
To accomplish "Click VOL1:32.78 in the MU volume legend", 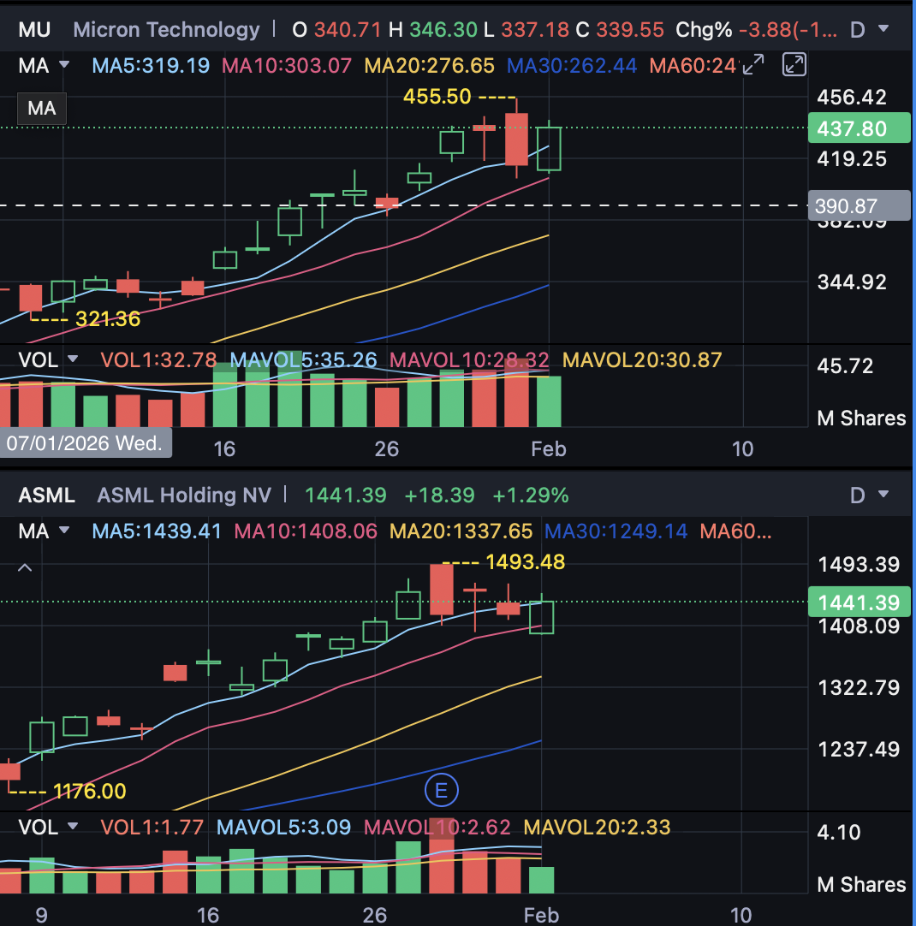I will point(158,360).
